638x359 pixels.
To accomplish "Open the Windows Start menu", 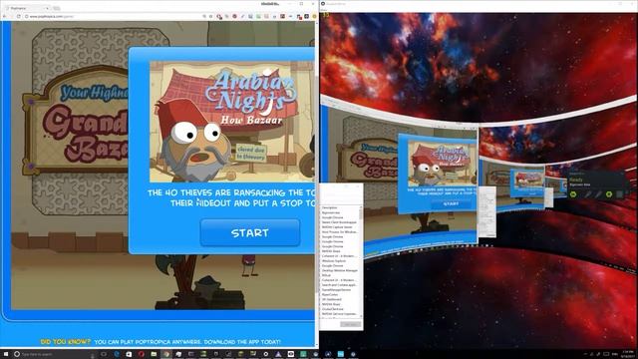I will (6, 354).
